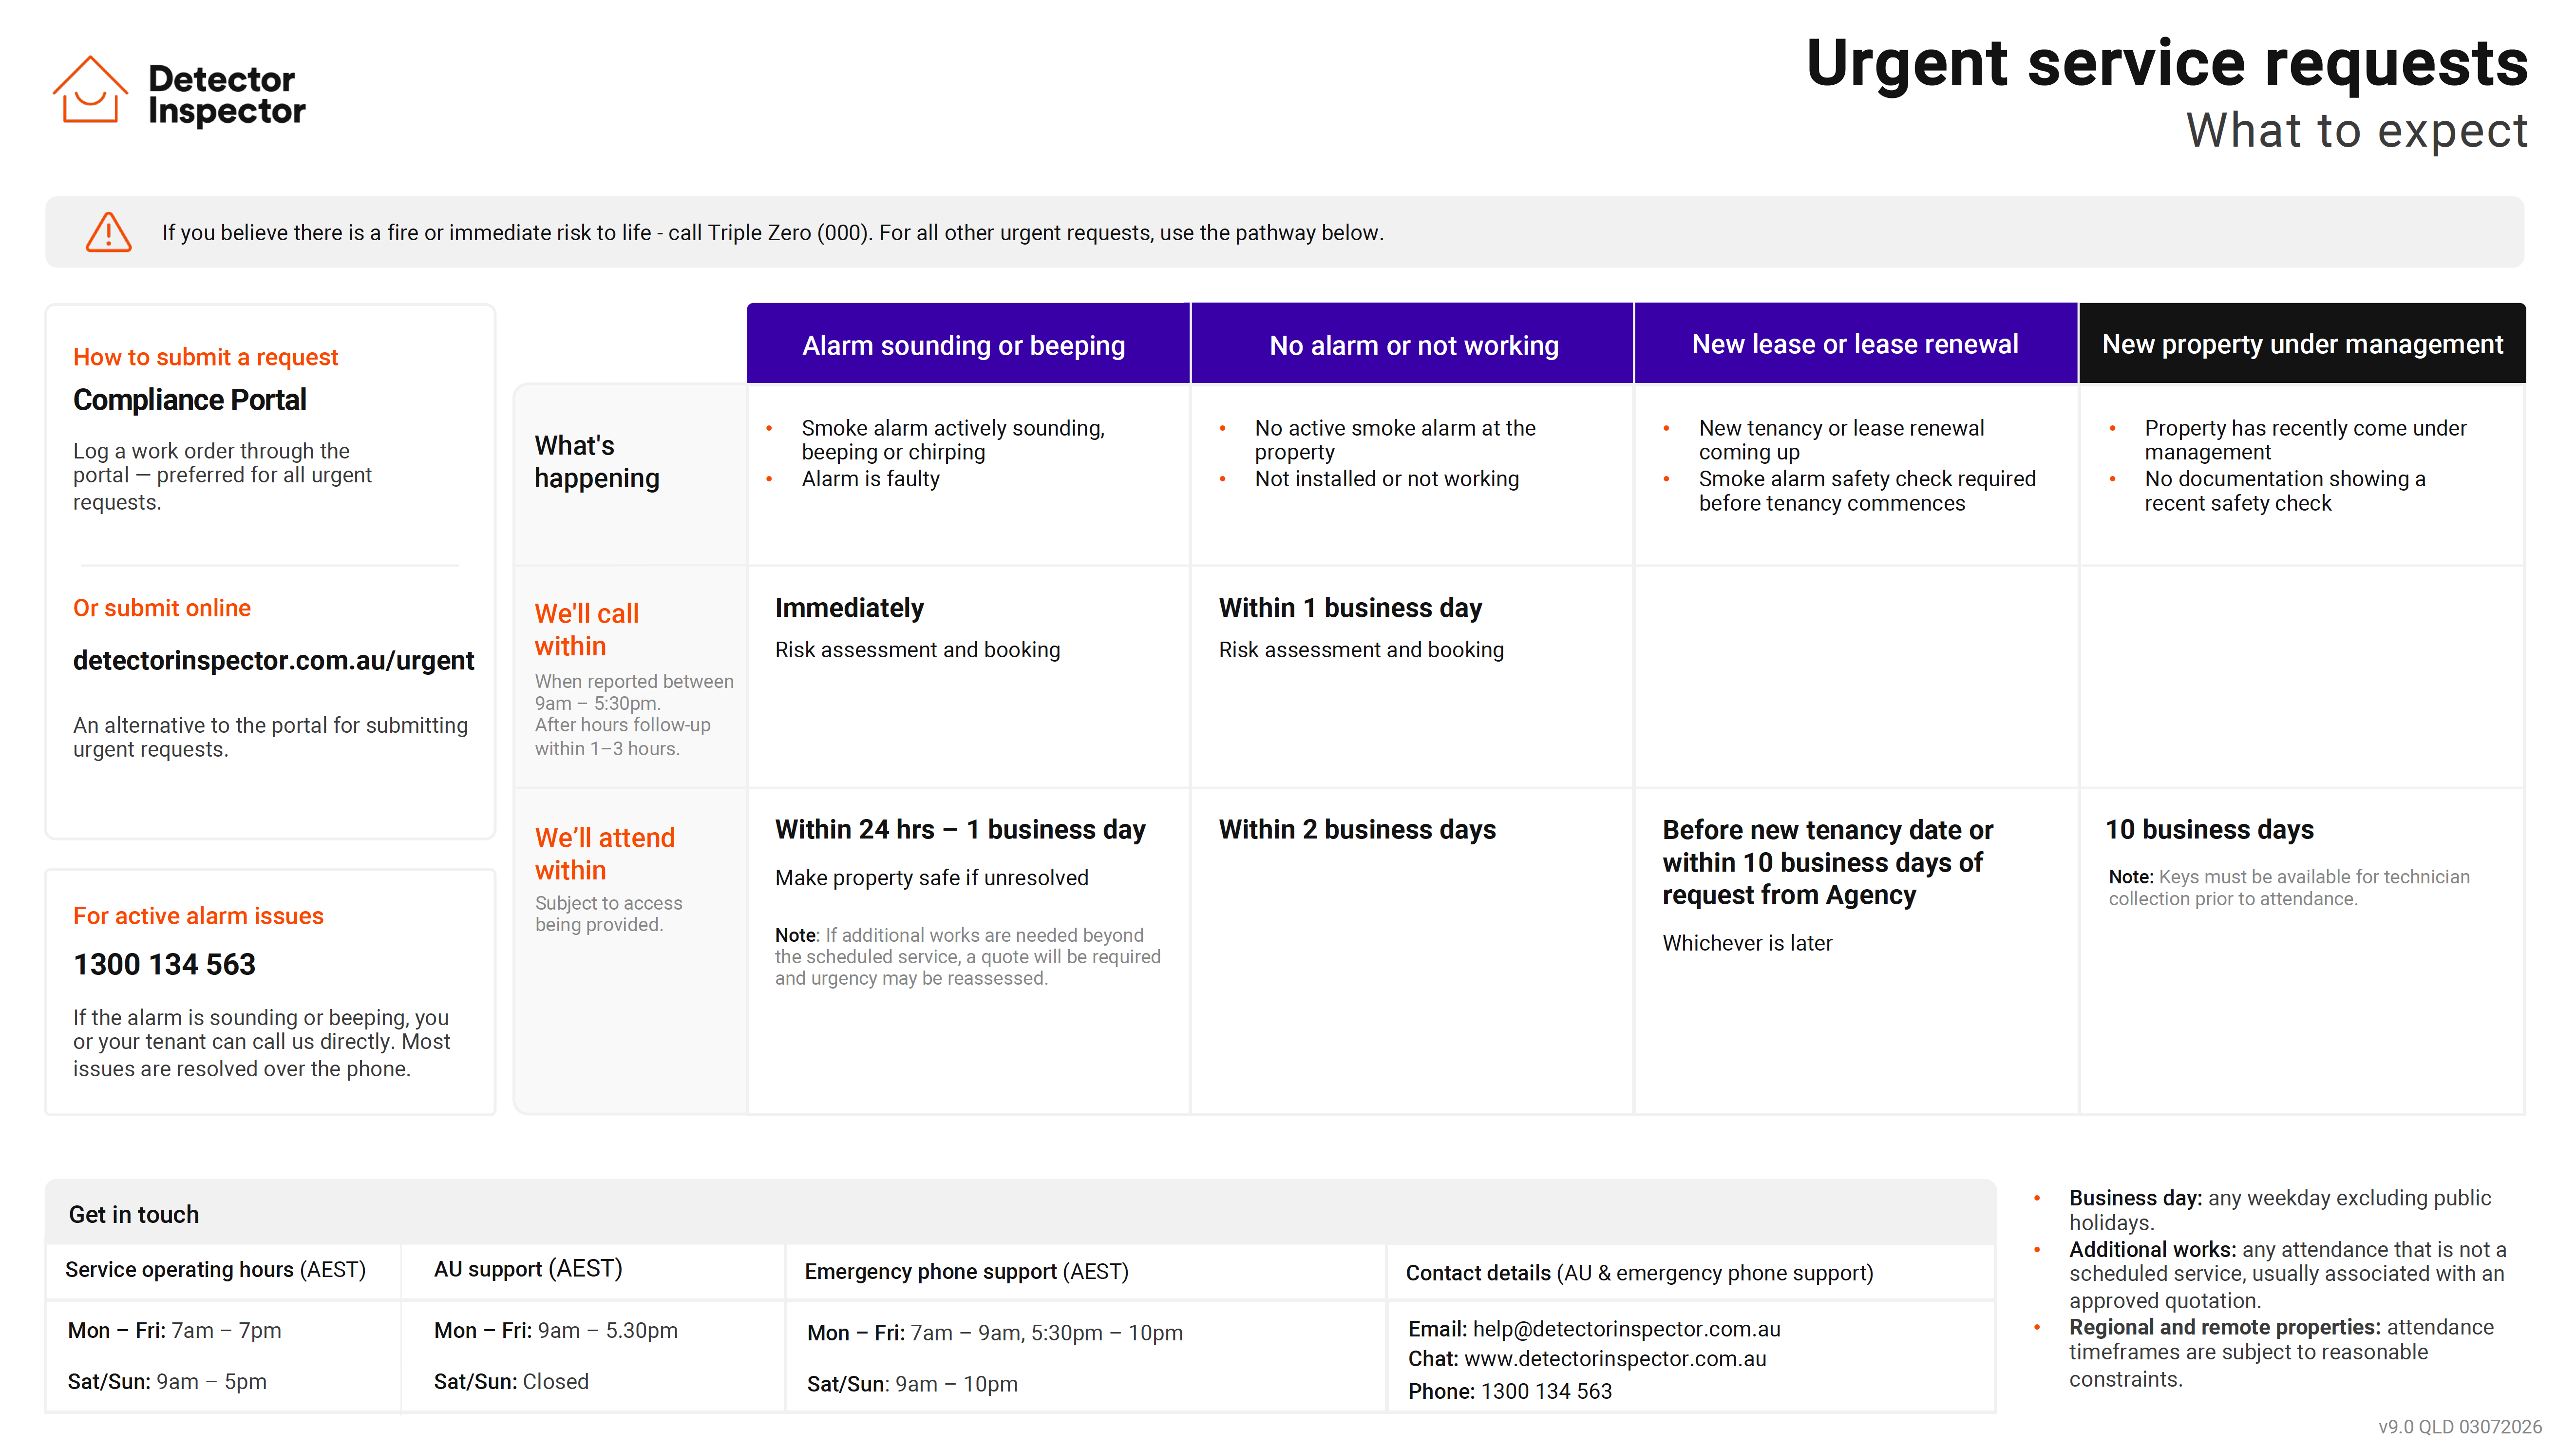Select the No alarm or not working header

[x=1412, y=343]
